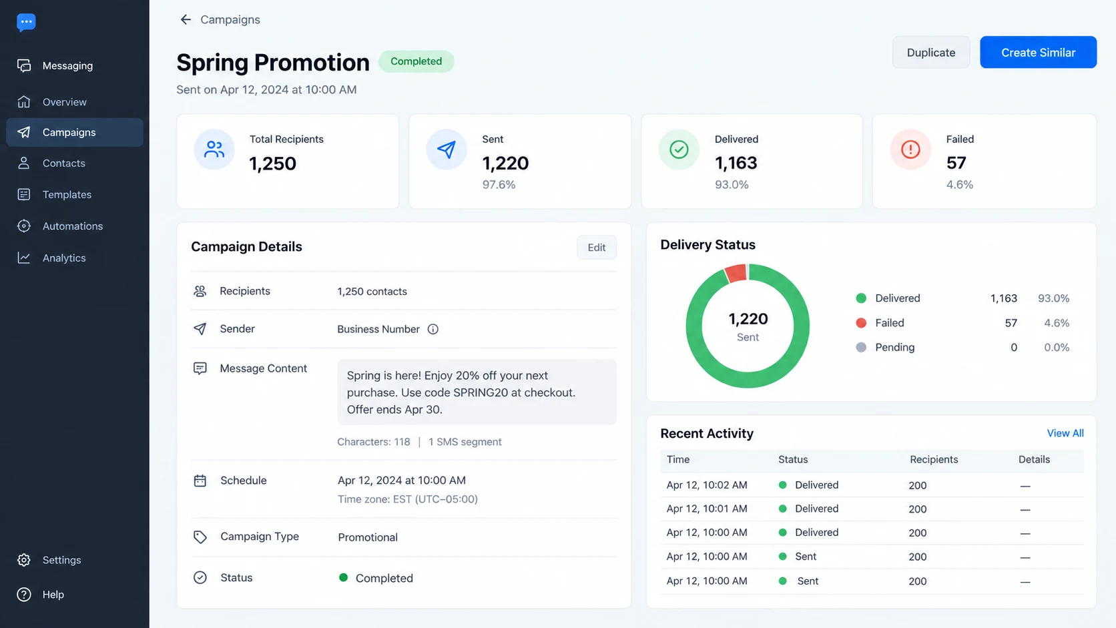Click View All in Recent Activity

(1065, 433)
